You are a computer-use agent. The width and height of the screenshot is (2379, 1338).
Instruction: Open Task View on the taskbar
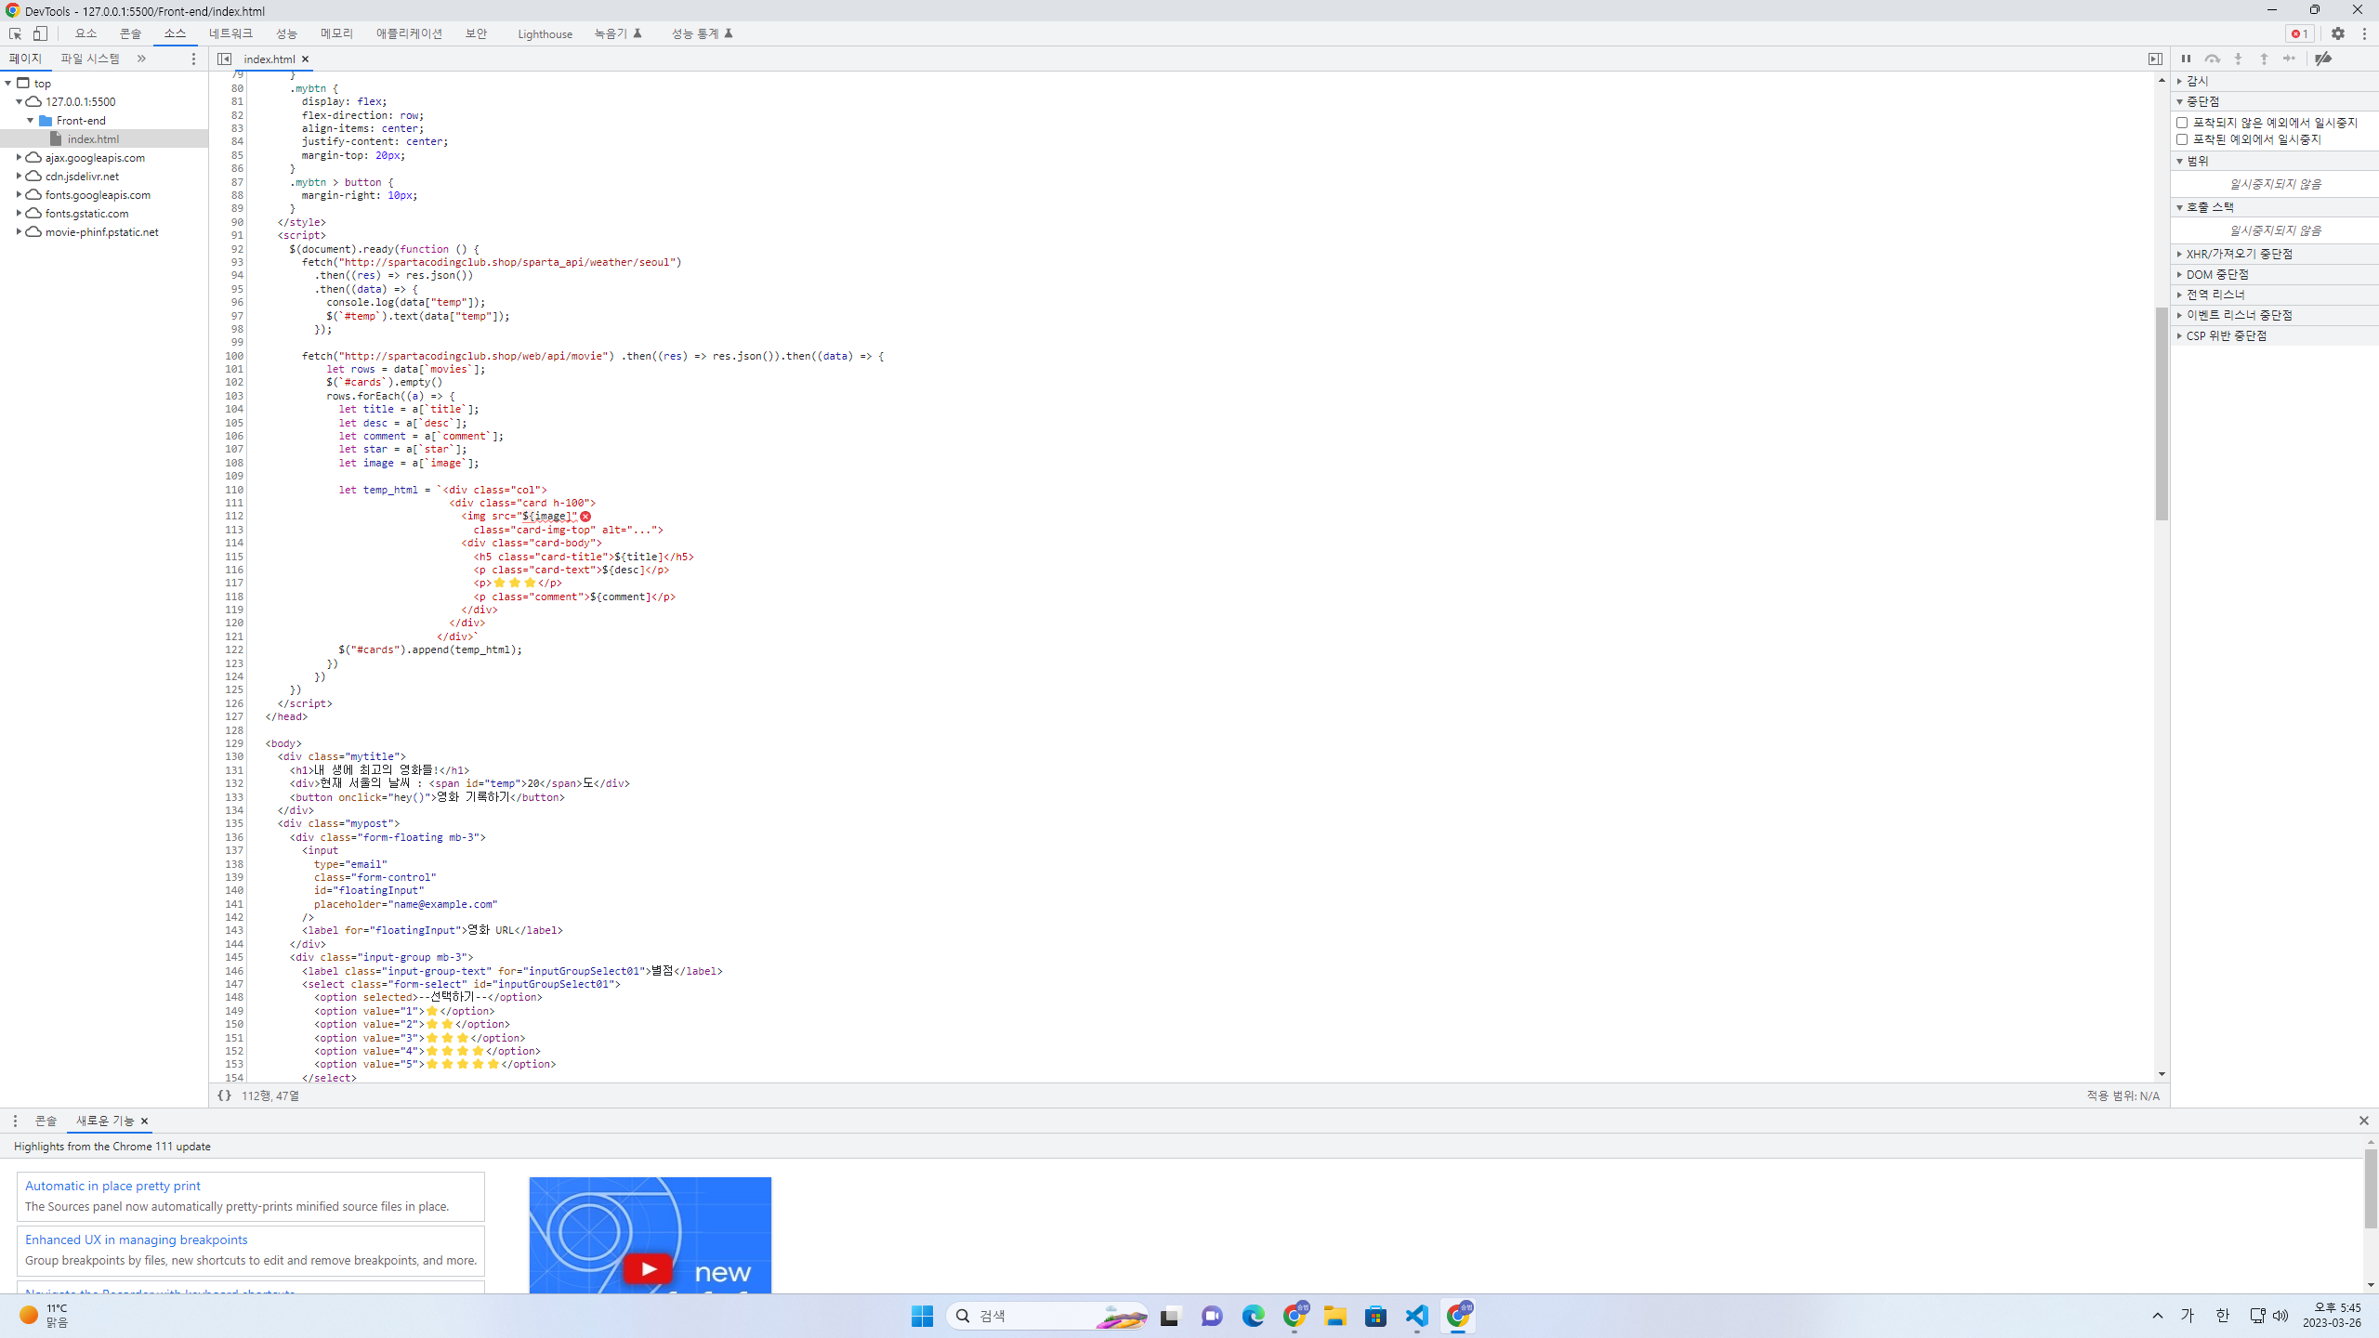click(1169, 1316)
